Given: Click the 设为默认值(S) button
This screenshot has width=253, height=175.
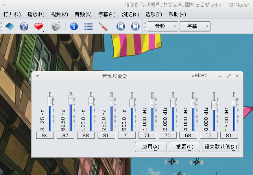Looking at the screenshot, I should pos(220,147).
